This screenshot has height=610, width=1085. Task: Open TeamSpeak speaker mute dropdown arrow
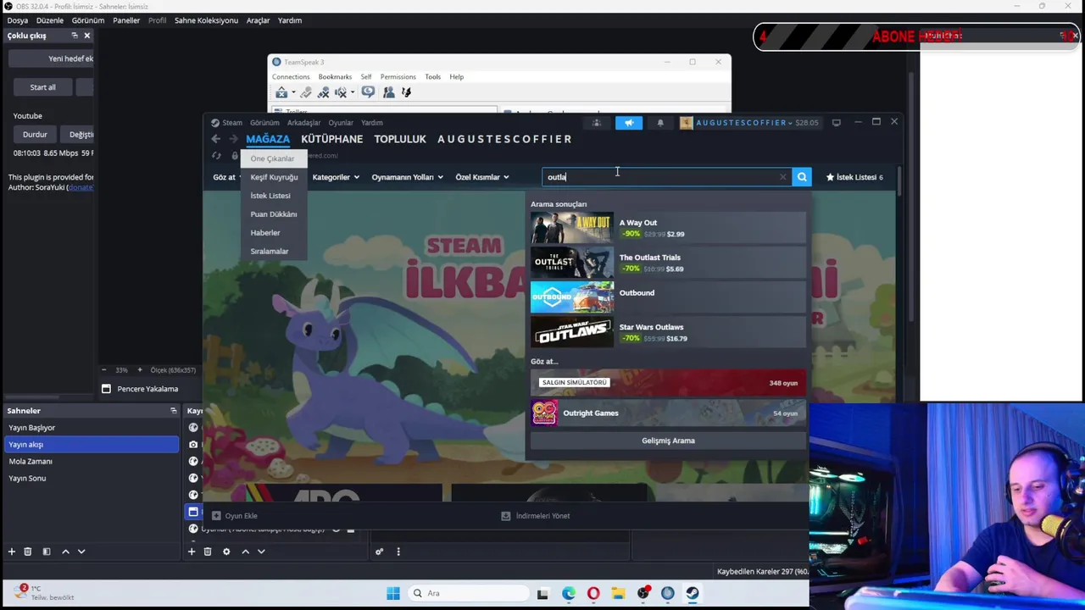tap(352, 93)
